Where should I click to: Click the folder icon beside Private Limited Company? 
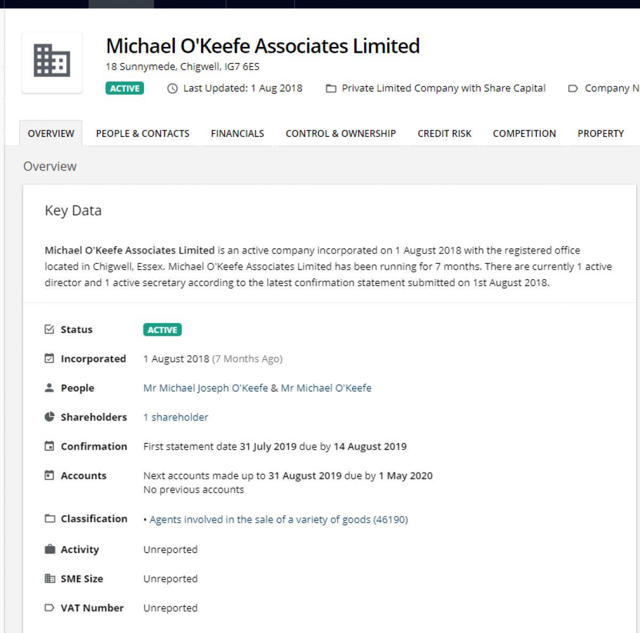tap(331, 88)
